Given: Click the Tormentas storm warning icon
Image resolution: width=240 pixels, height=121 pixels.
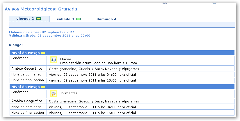Looking at the screenshot, I should click(x=54, y=94).
